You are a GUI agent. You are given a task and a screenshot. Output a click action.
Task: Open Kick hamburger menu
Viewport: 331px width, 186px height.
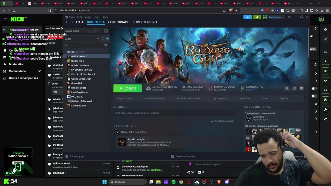(5, 19)
